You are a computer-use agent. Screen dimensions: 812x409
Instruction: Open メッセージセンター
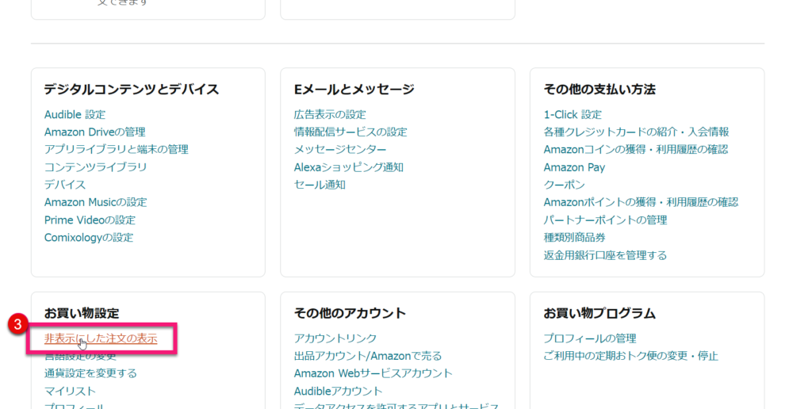340,150
